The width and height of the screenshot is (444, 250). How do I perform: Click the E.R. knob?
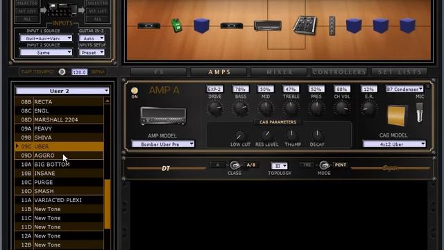[x=368, y=109]
